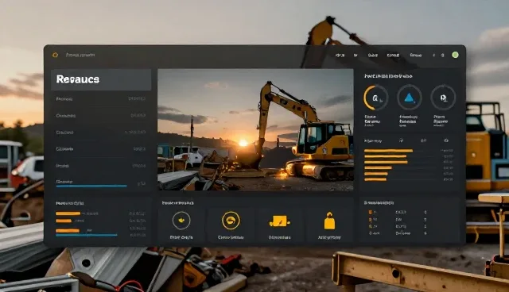Open the excavator sunset preview image
Screen dimensions: 509x292
click(x=255, y=129)
